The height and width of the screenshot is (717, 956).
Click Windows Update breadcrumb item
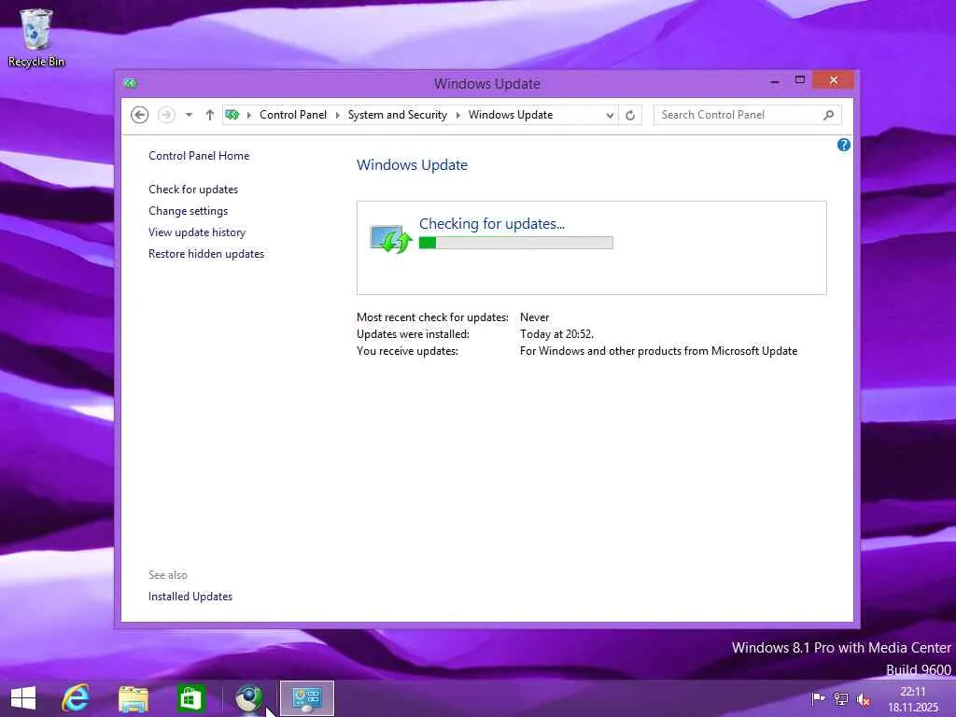pyautogui.click(x=511, y=115)
